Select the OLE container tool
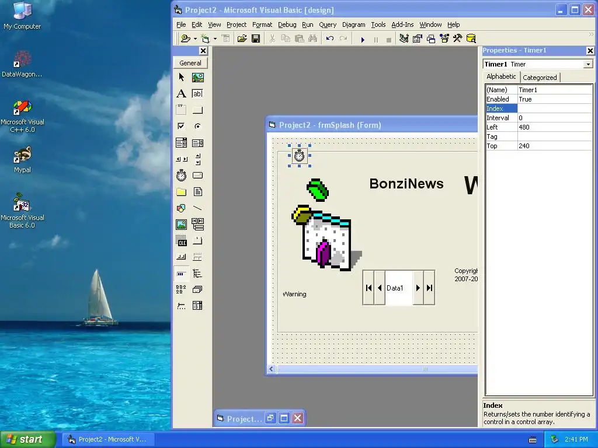Viewport: 598px width, 448px height. pyautogui.click(x=182, y=241)
